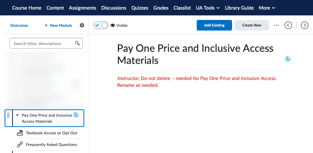This screenshot has width=313, height=153.
Task: Expand the UA Tools dropdown
Action: point(208,8)
